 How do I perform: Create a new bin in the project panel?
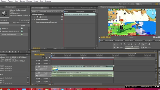[x=9, y=52]
